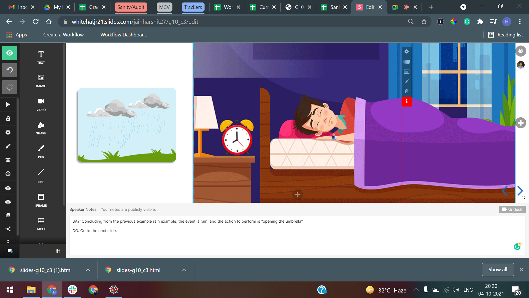Click the share icon in sidebar
Viewport: 529px width, 298px height.
[x=8, y=229]
